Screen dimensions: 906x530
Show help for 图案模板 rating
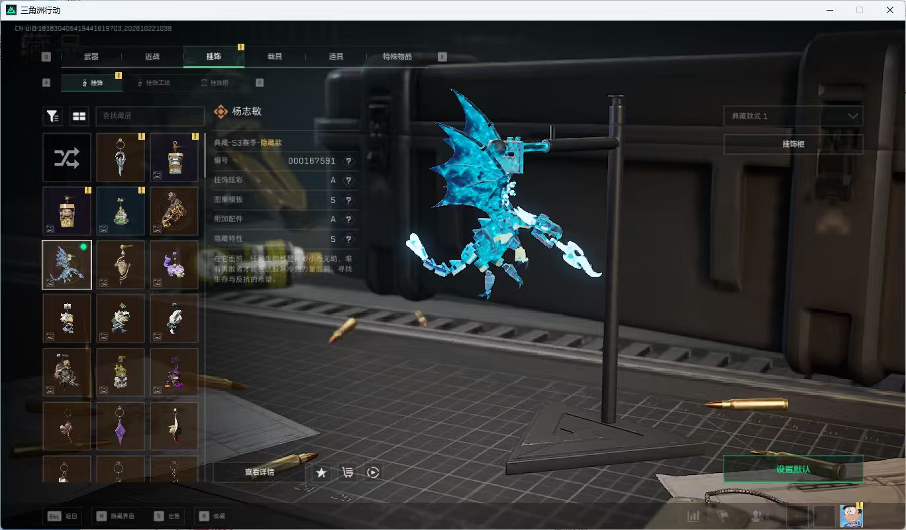pyautogui.click(x=348, y=200)
